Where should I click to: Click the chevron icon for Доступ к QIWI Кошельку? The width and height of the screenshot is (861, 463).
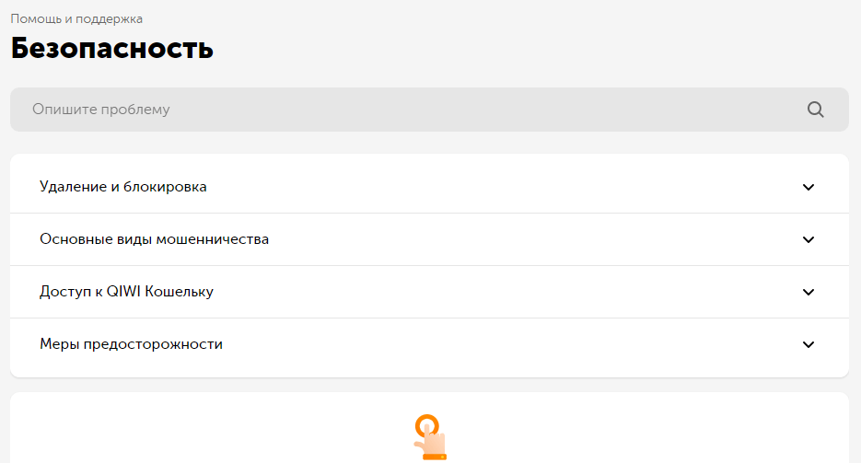809,292
